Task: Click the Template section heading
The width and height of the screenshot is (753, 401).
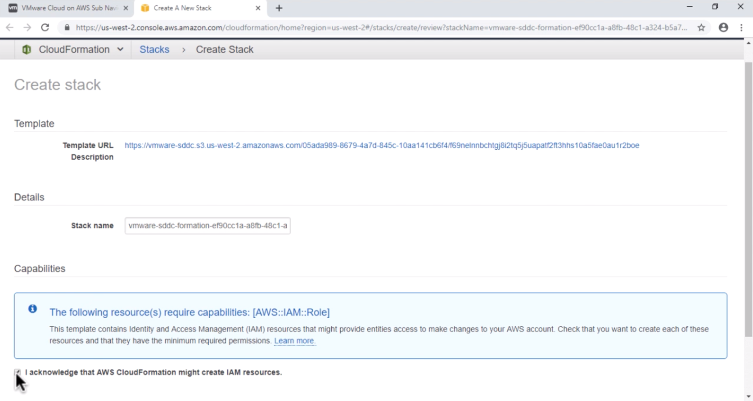Action: point(34,124)
